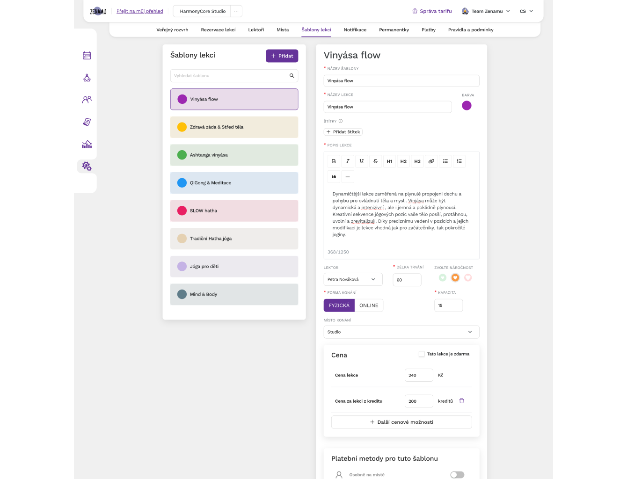The width and height of the screenshot is (627, 479).
Task: Open the clients sidebar icon
Action: click(87, 100)
